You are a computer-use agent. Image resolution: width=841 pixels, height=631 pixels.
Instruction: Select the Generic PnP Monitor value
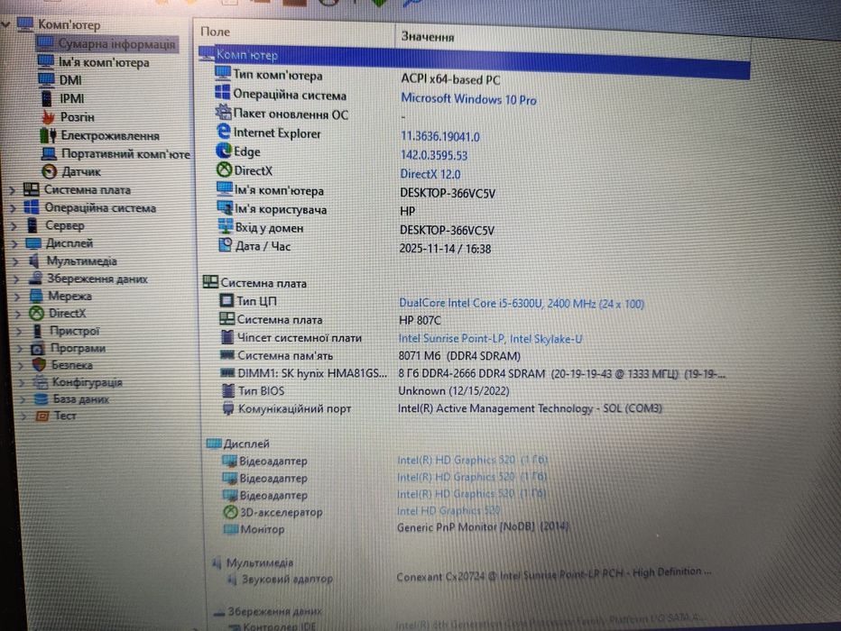click(483, 527)
